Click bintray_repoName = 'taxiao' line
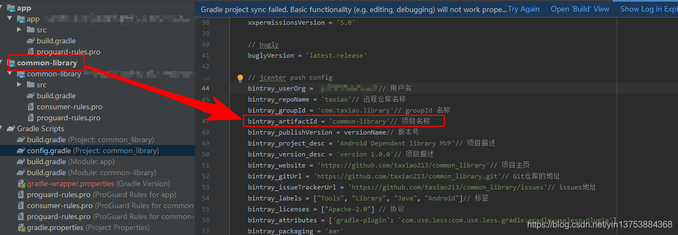 point(326,99)
